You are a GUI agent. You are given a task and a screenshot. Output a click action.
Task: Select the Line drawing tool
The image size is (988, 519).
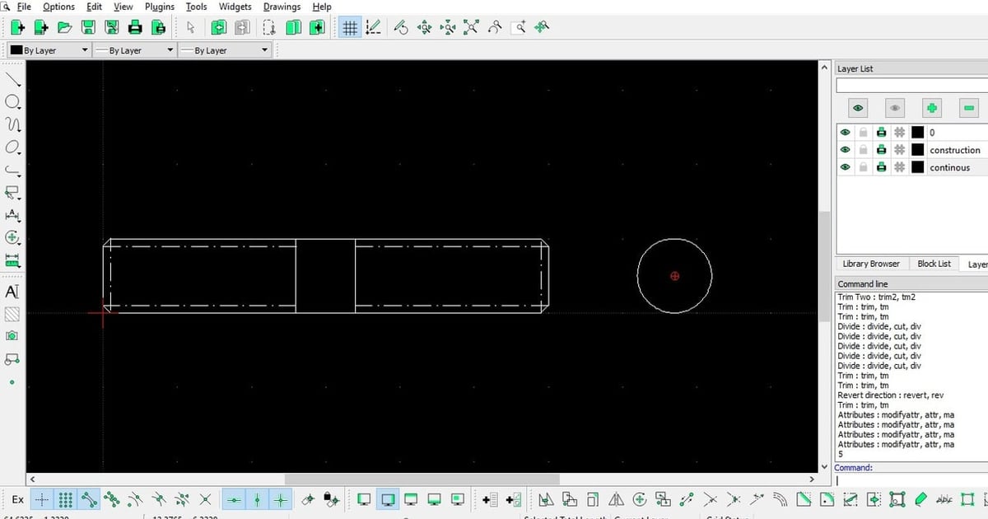coord(12,79)
